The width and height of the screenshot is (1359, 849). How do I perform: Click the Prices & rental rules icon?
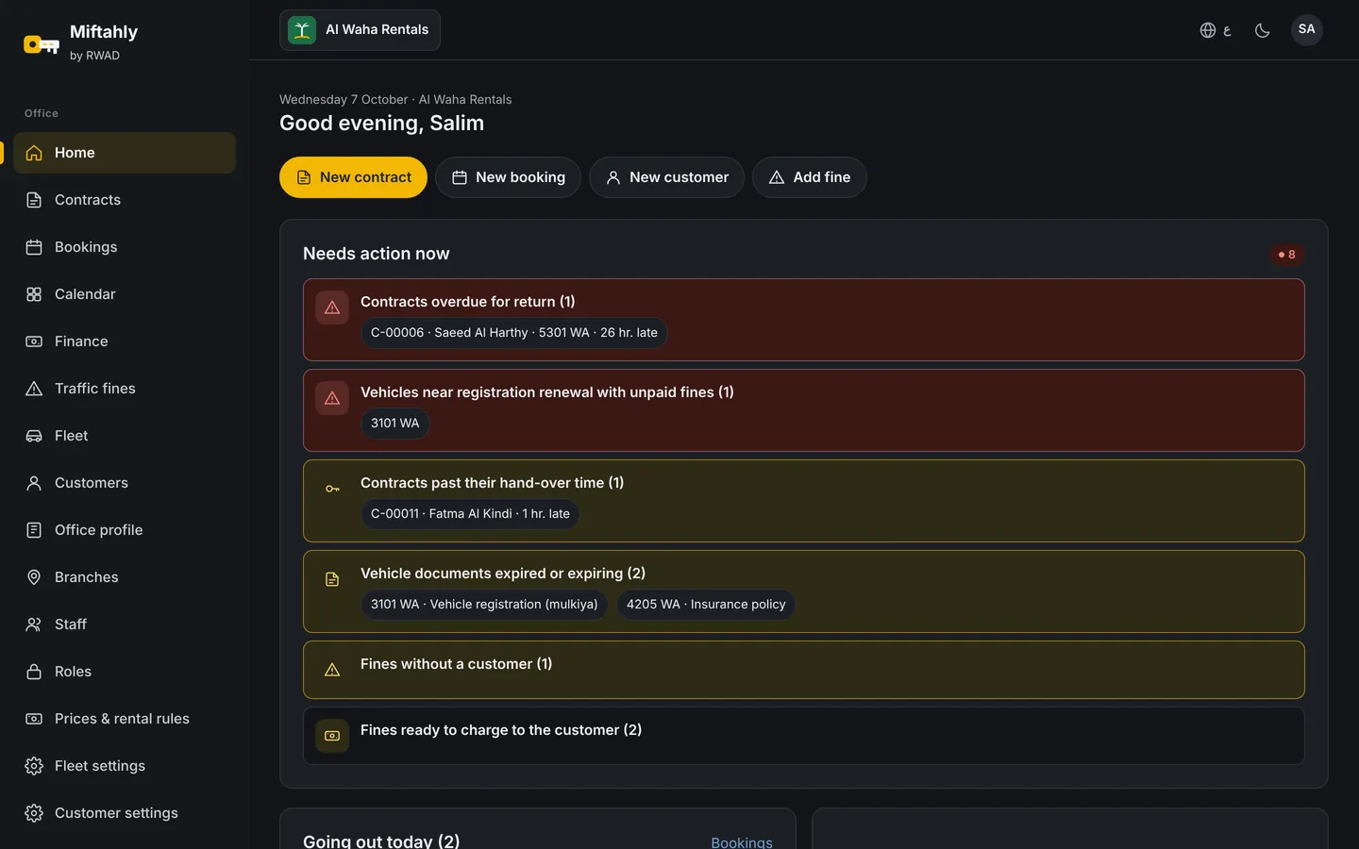click(x=34, y=719)
